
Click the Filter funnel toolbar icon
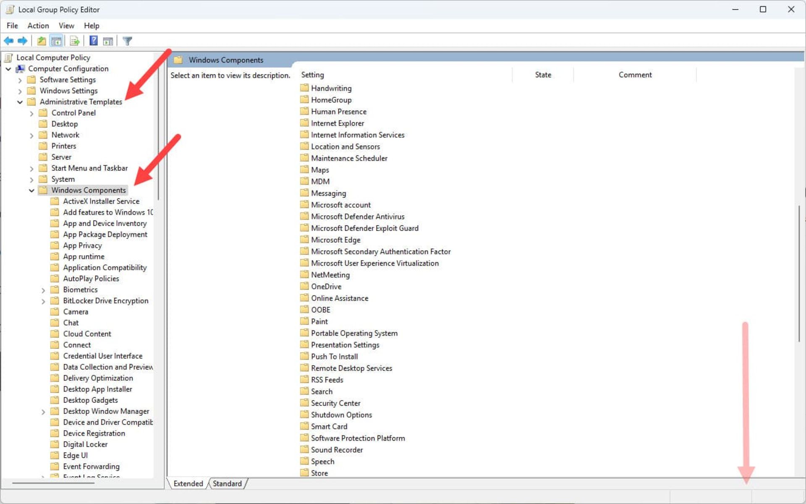click(127, 41)
